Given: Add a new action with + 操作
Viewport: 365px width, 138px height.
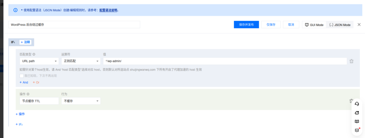Looking at the screenshot, I should [x=20, y=114].
